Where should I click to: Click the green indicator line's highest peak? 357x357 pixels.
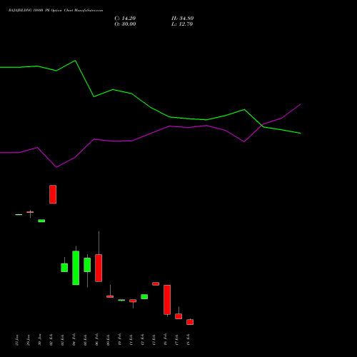pyautogui.click(x=75, y=61)
